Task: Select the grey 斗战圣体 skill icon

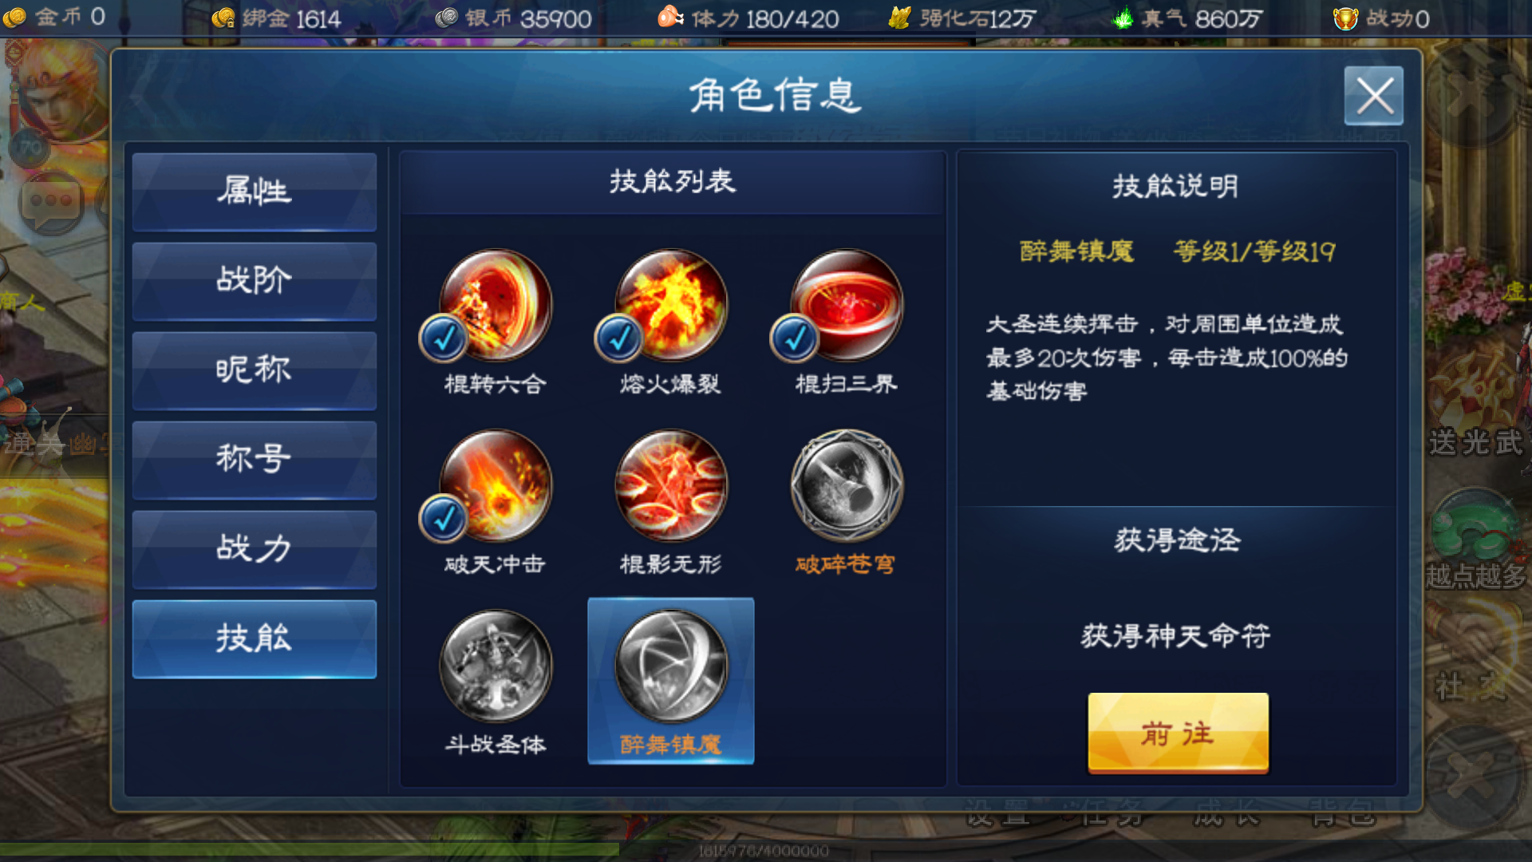Action: [x=496, y=666]
